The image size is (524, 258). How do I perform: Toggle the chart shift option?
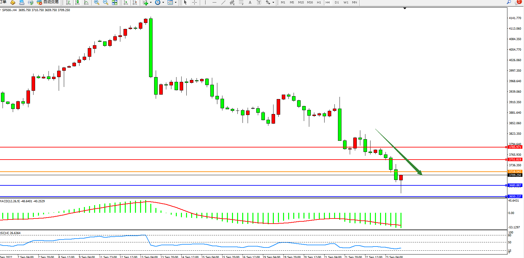(135, 2)
